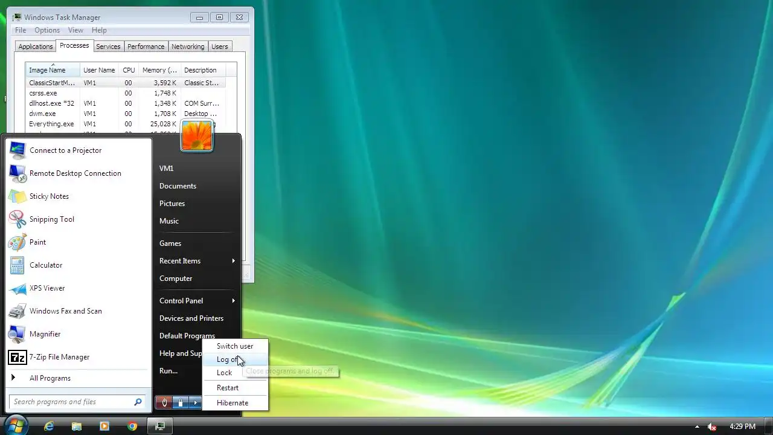The width and height of the screenshot is (773, 435).
Task: Launch Windows Media Player from taskbar
Action: tap(104, 426)
